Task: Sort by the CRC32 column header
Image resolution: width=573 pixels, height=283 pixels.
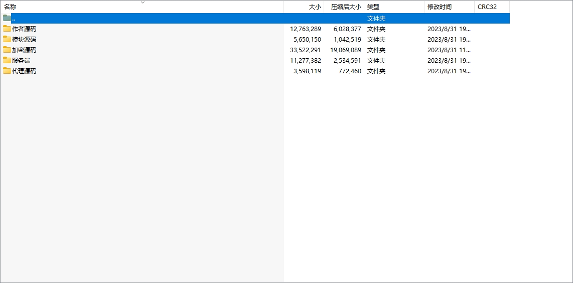Action: coord(492,7)
